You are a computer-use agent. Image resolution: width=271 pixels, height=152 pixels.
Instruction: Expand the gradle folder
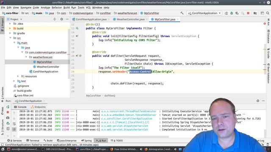point(10,33)
